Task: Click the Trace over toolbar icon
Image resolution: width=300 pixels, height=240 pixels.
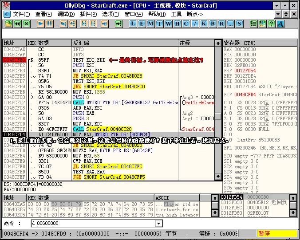Action: coord(93,24)
